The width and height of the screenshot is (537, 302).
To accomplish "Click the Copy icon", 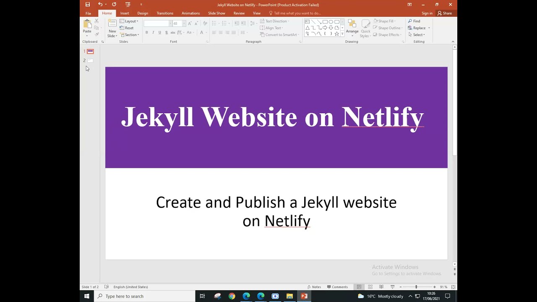I will (96, 28).
